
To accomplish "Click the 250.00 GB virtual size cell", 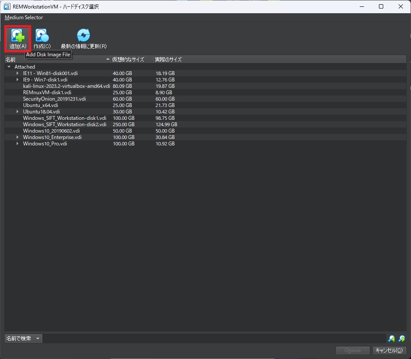I will point(124,124).
